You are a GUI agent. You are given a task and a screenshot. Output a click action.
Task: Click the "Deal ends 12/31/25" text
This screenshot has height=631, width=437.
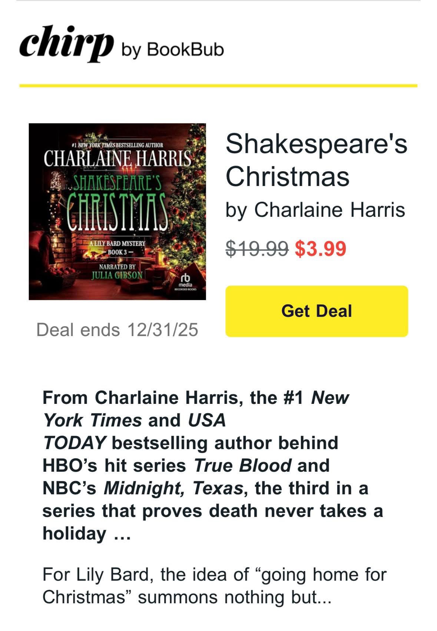click(x=117, y=329)
